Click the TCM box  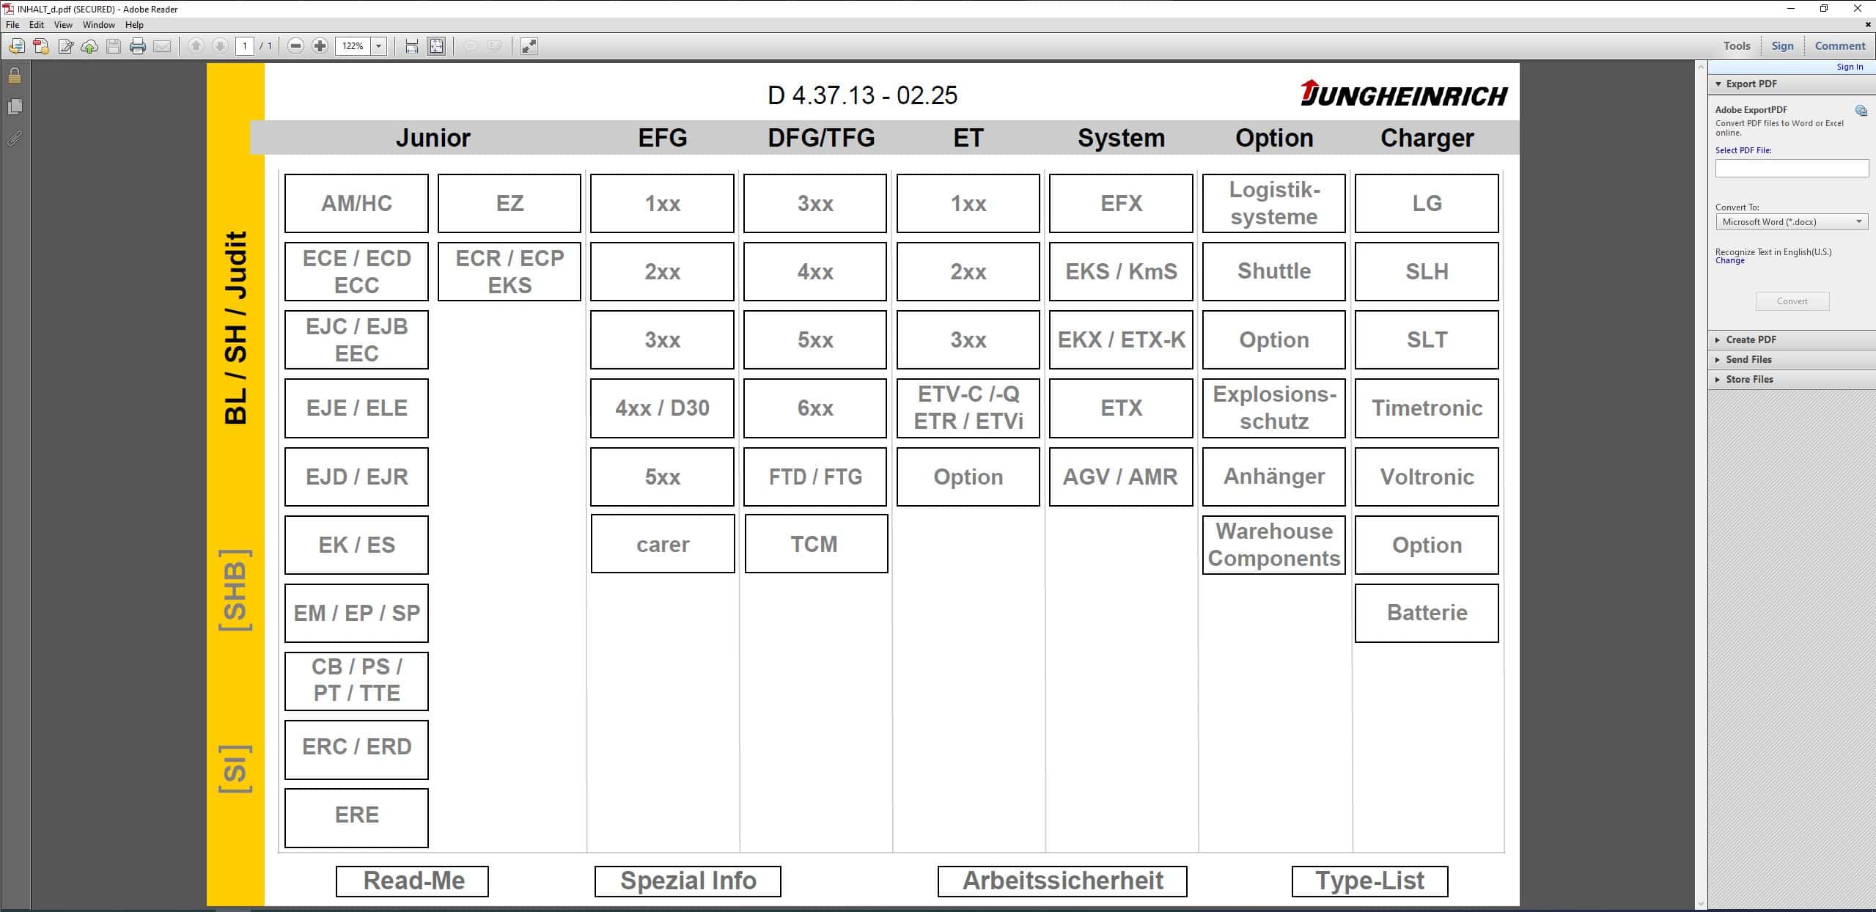[816, 544]
